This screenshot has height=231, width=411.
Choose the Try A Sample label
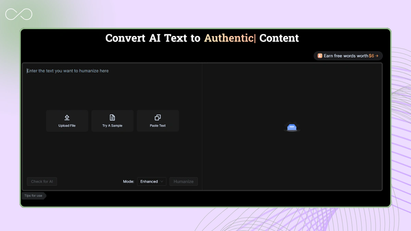tap(112, 126)
